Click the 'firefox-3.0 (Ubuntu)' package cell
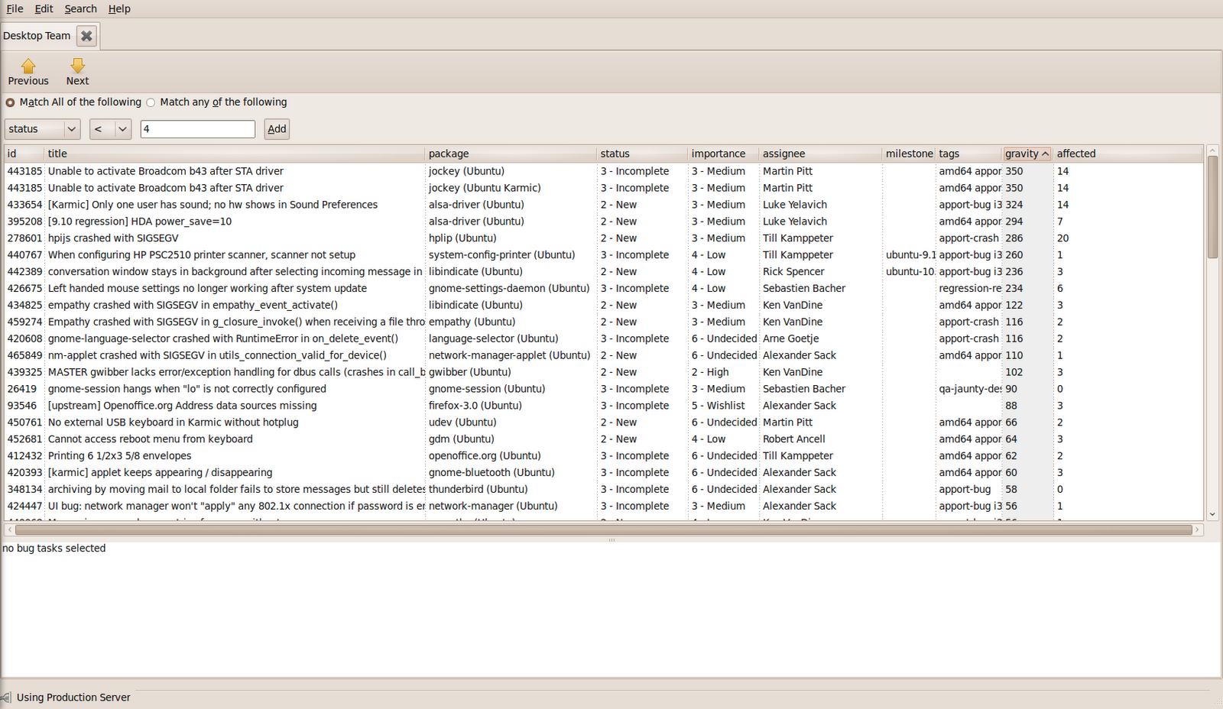 [475, 406]
